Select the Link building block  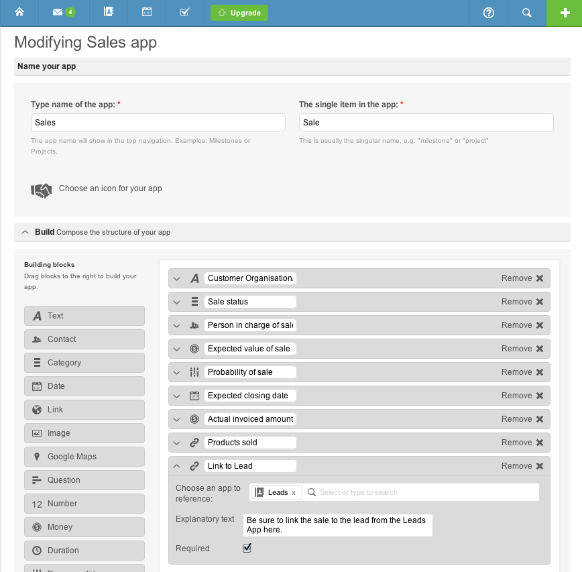pyautogui.click(x=84, y=410)
